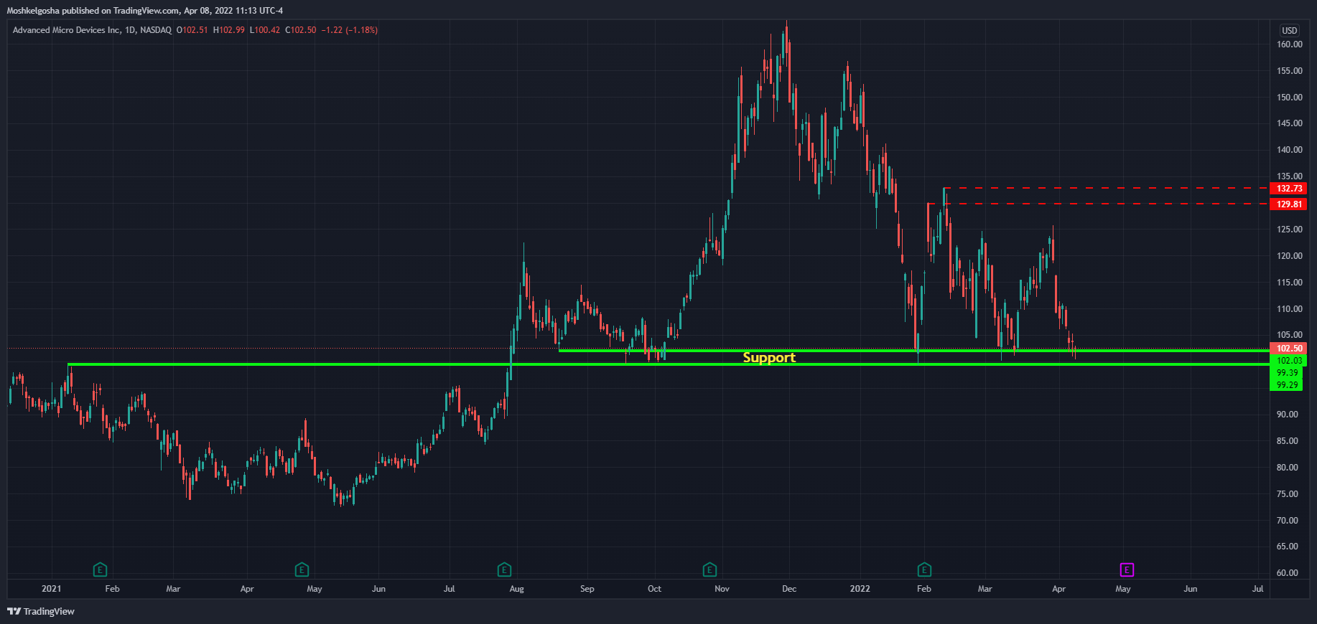Click the 2022 label on the time axis
The height and width of the screenshot is (624, 1317).
pyautogui.click(x=860, y=589)
